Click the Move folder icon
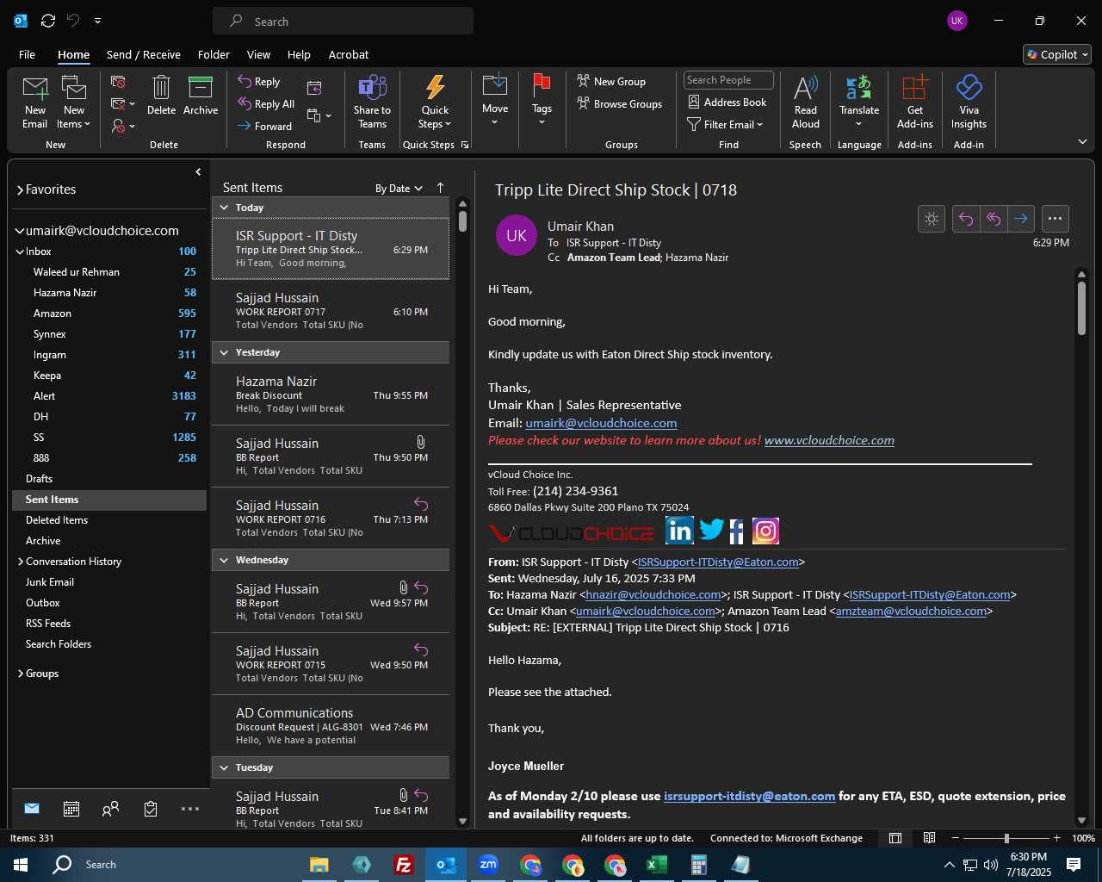1102x882 pixels. (495, 86)
